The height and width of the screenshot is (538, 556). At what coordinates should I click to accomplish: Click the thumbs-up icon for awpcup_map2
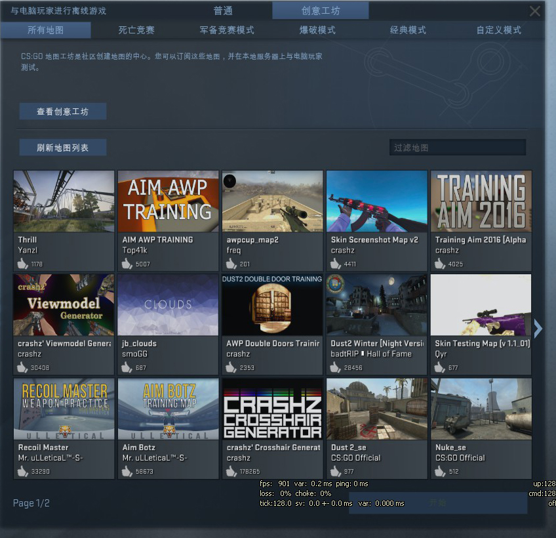231,264
